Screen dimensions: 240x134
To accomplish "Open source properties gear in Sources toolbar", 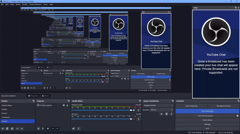I will pos(48,128).
